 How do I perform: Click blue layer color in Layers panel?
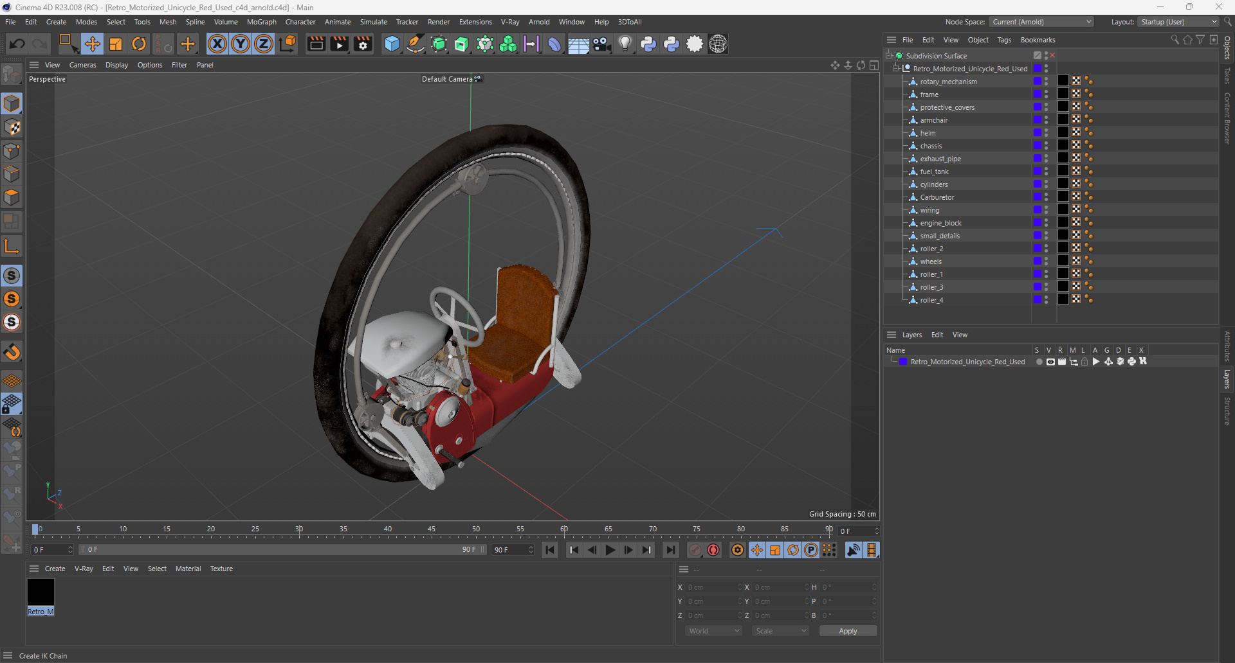click(x=903, y=362)
